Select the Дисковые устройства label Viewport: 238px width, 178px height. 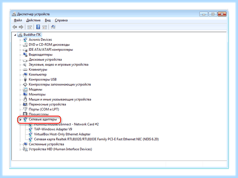45,59
